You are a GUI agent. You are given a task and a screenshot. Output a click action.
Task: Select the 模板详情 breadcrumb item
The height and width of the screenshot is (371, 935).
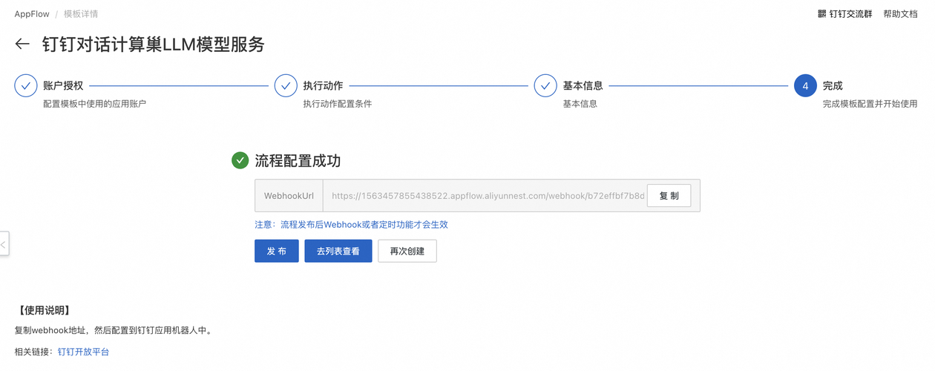[81, 14]
